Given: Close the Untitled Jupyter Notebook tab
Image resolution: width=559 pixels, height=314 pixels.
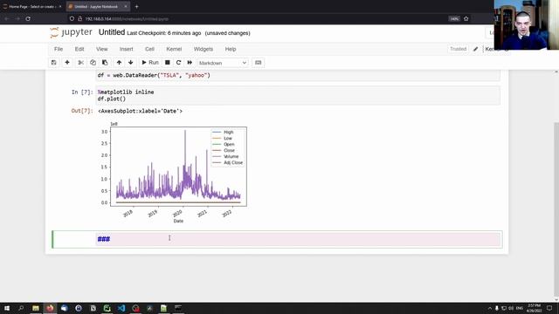Looking at the screenshot, I should (x=126, y=6).
